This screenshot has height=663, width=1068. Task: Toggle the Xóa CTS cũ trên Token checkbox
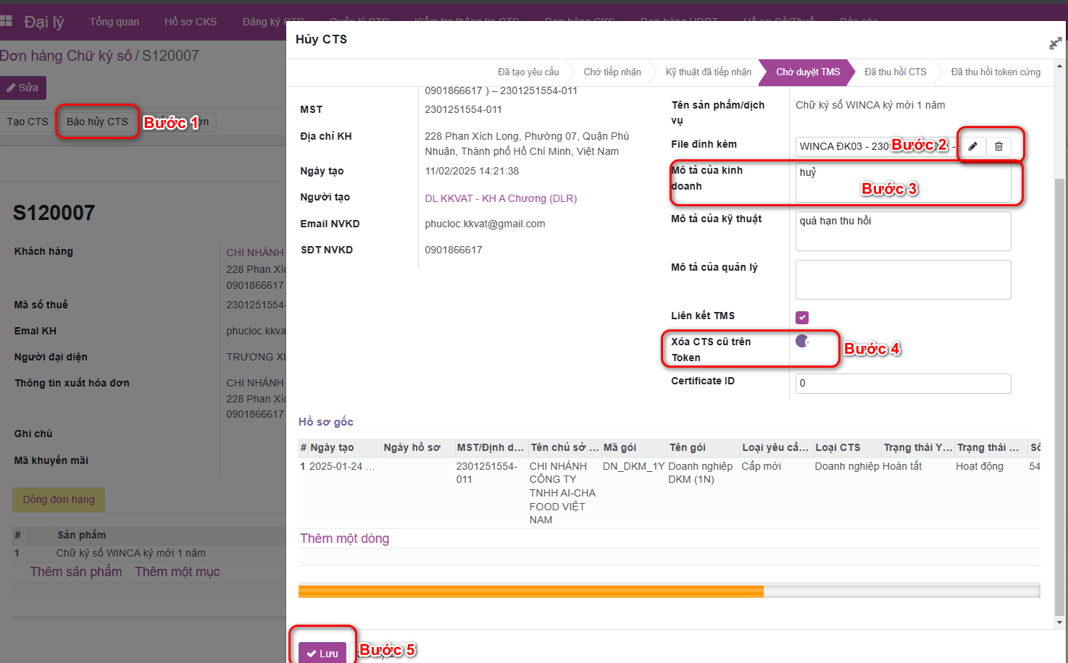coord(802,341)
